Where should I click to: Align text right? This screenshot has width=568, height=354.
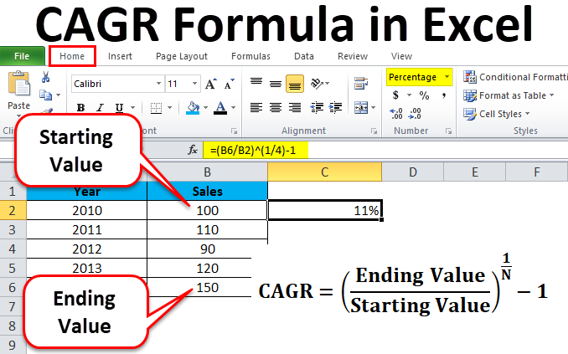click(x=295, y=107)
